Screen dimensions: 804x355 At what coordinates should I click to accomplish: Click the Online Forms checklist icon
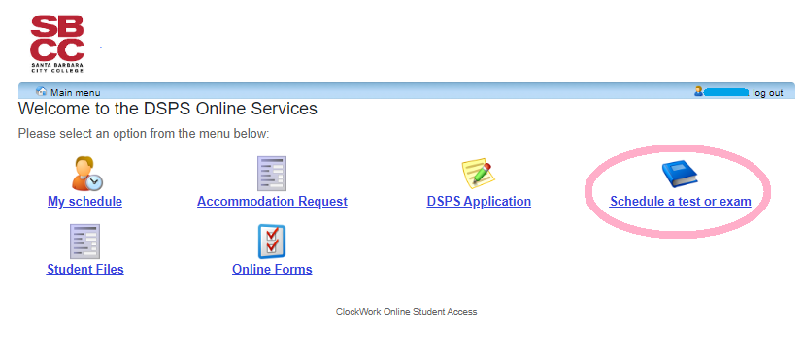point(272,242)
